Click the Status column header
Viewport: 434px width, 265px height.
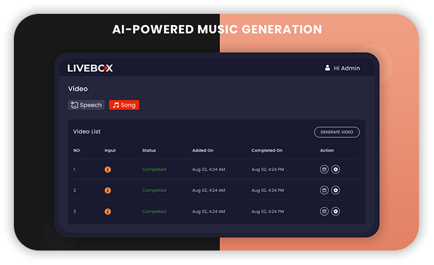[149, 150]
